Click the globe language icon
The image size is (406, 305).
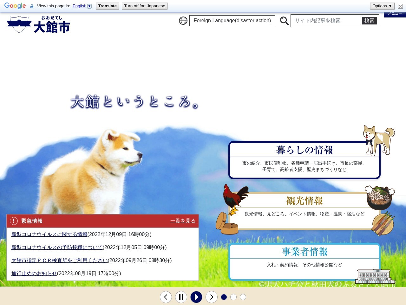(x=183, y=21)
